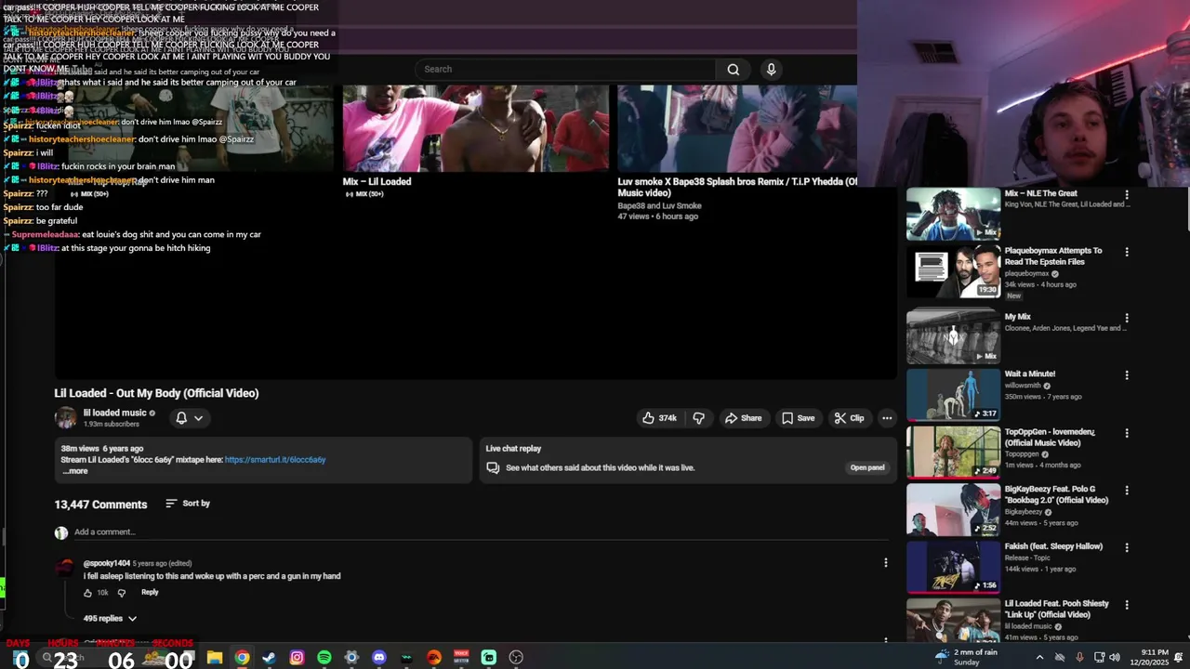Open options for Wait a Minute! video
This screenshot has height=669, width=1190.
1127,375
